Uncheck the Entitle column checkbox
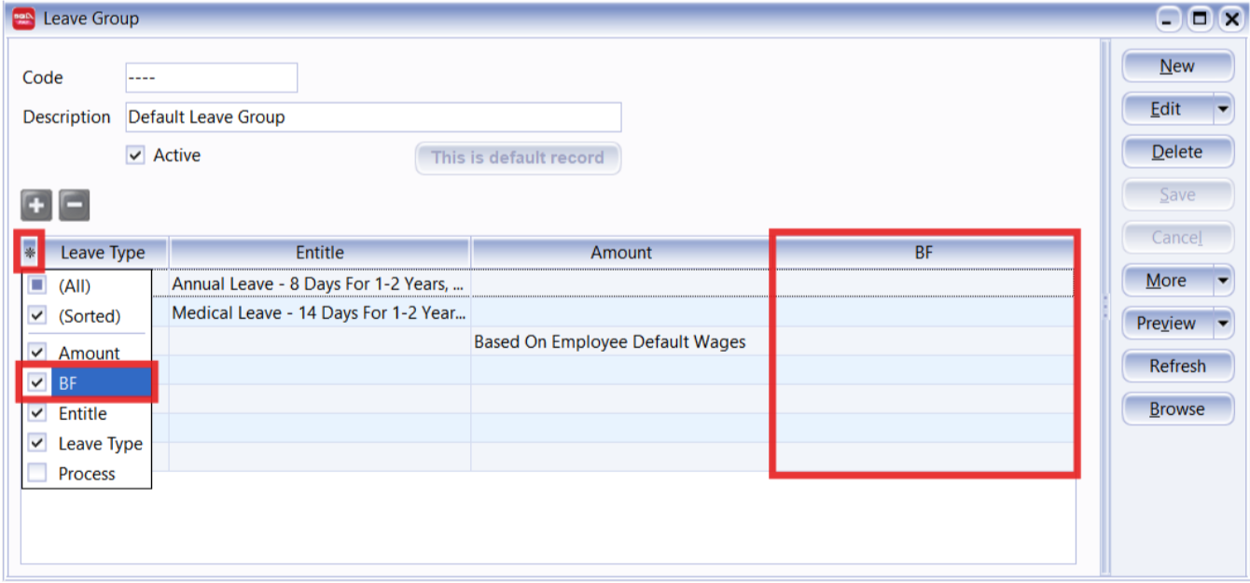The image size is (1250, 583). pyautogui.click(x=37, y=413)
